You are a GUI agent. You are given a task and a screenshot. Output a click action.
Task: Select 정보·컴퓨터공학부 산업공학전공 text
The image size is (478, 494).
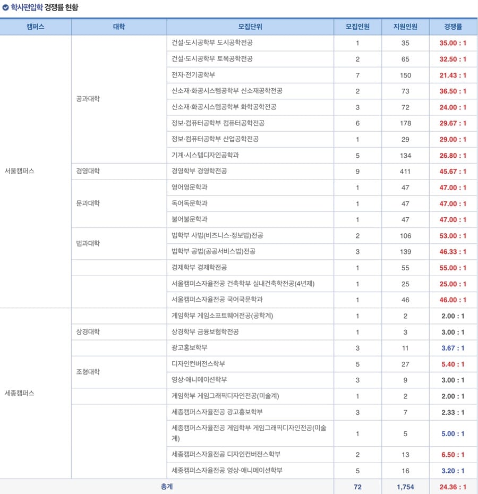click(x=215, y=139)
